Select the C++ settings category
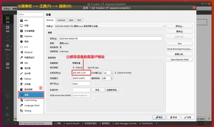Screen dimensions: 214x127 tap(31, 47)
